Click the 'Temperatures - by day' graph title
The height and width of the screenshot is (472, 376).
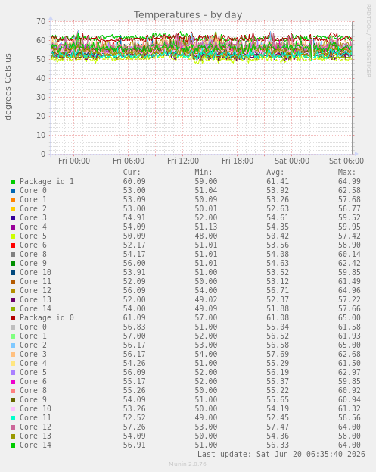pos(188,14)
